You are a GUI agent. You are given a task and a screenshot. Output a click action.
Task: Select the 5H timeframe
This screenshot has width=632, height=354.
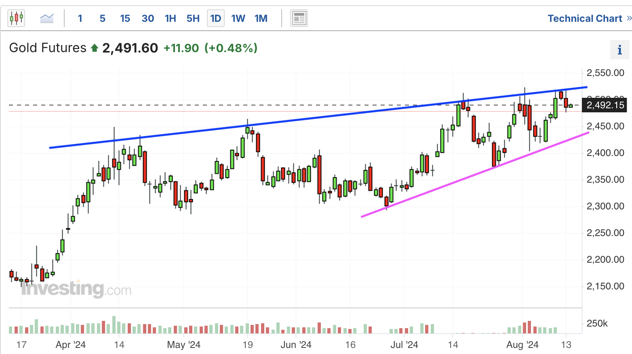(193, 19)
